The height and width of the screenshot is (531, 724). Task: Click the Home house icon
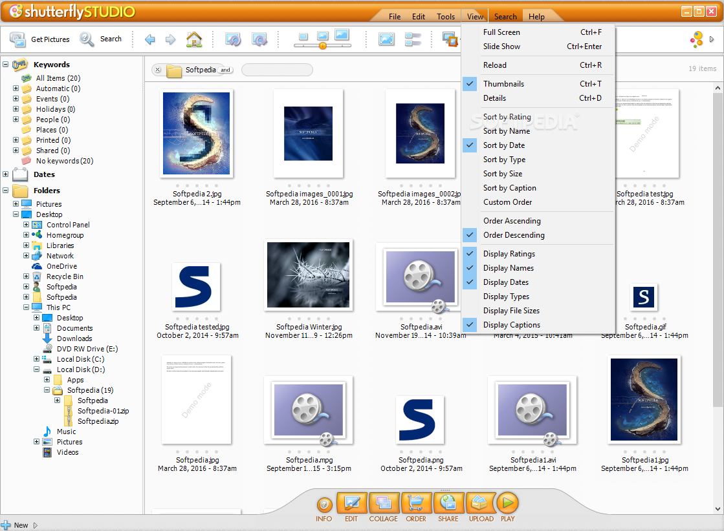tap(194, 39)
